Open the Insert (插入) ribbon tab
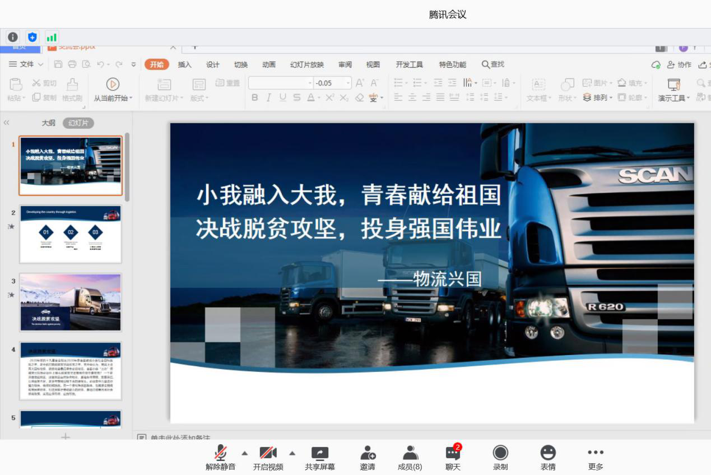 (185, 64)
